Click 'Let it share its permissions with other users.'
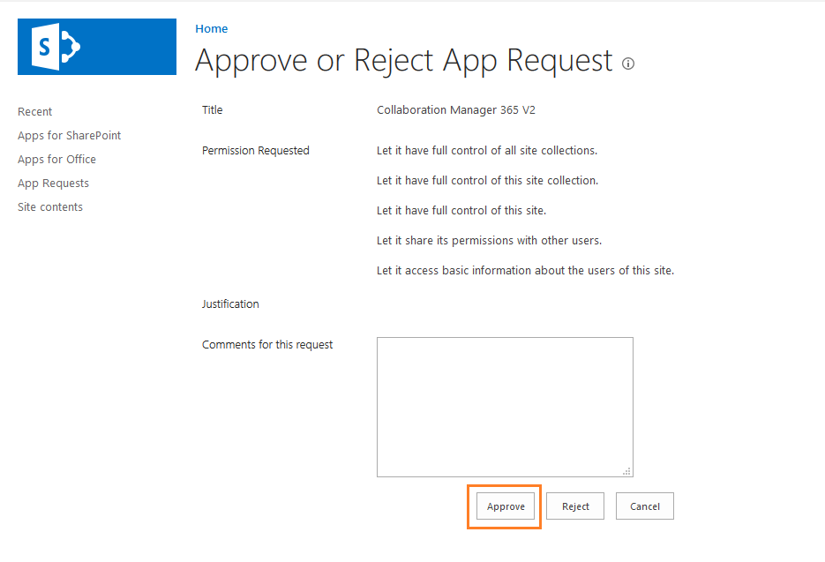The height and width of the screenshot is (562, 825). click(489, 241)
